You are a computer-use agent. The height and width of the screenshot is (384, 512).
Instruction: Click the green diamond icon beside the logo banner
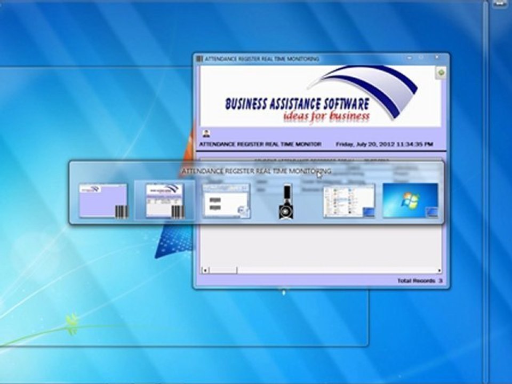(441, 73)
